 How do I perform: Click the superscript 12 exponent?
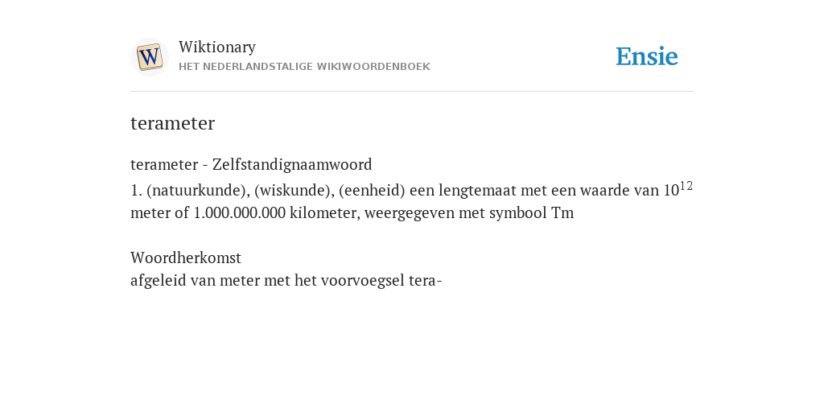(x=686, y=186)
